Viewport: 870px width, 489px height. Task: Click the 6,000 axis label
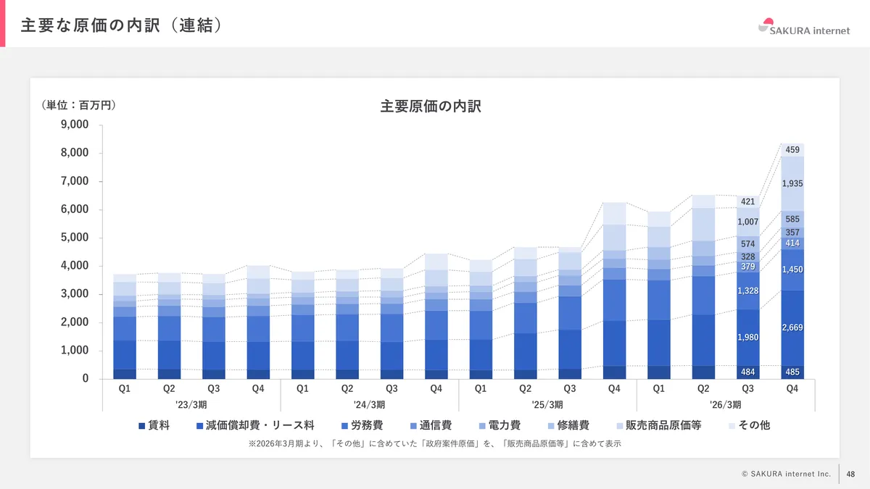tap(74, 209)
